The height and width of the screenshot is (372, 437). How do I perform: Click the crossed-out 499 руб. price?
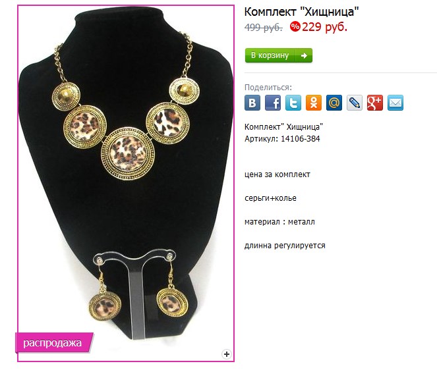pyautogui.click(x=264, y=28)
